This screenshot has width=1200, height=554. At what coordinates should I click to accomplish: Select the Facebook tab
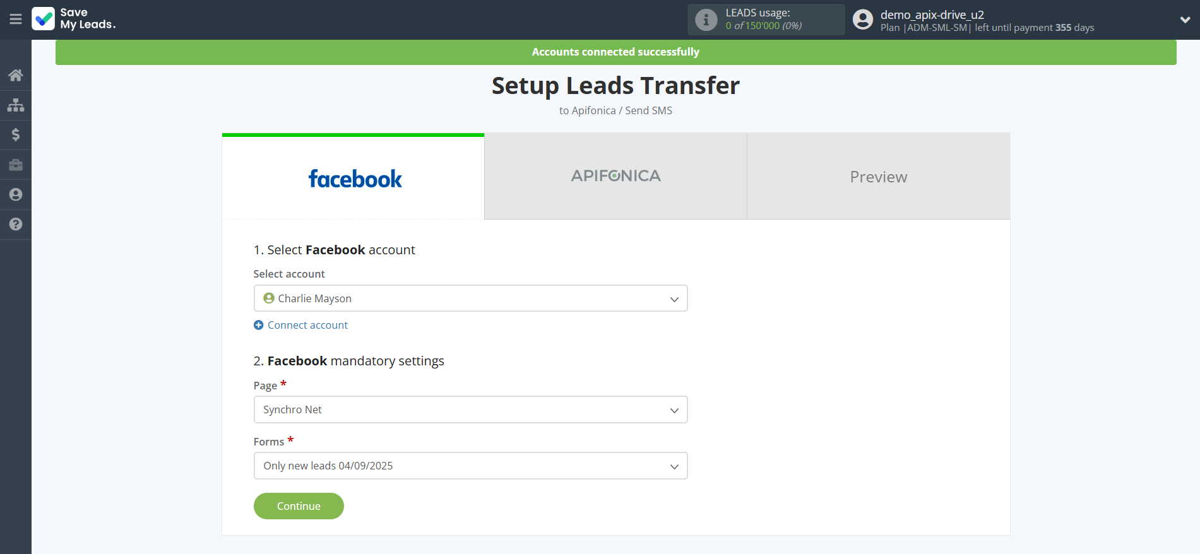click(x=353, y=178)
